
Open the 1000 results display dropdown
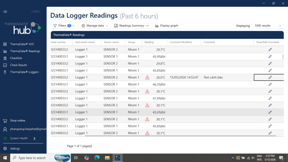(268, 26)
